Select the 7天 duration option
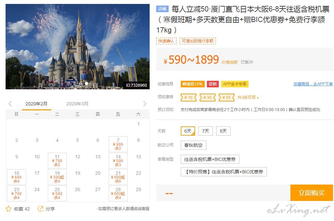This screenshot has width=334, height=221. [x=206, y=131]
